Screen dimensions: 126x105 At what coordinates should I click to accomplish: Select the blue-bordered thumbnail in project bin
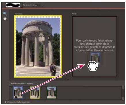[x=18, y=92]
